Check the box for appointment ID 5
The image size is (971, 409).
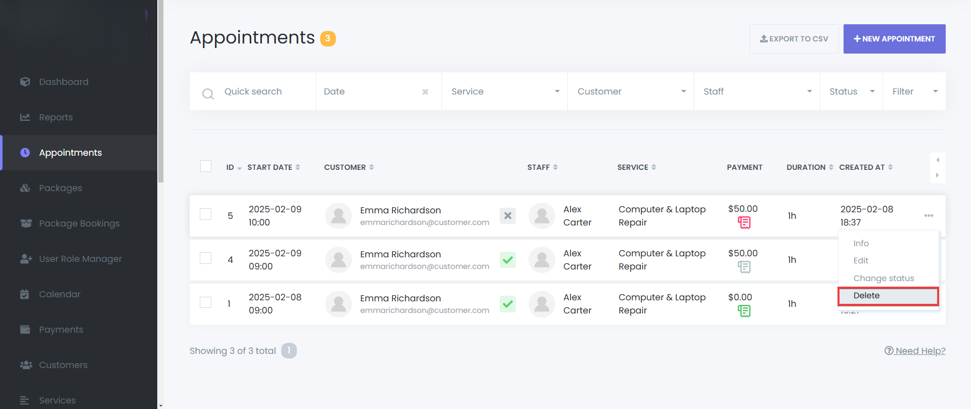[x=206, y=214]
